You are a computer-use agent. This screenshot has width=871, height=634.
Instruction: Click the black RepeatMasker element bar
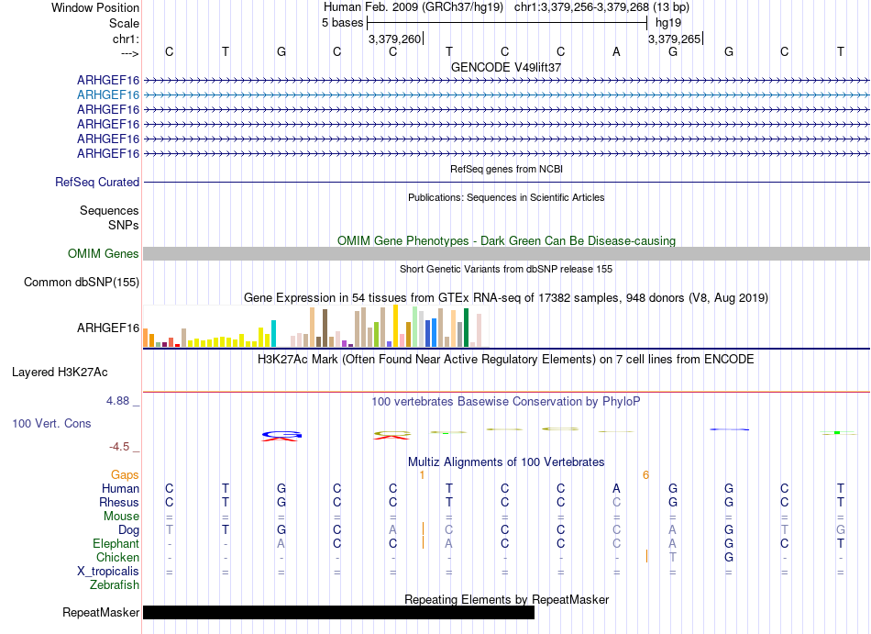339,612
